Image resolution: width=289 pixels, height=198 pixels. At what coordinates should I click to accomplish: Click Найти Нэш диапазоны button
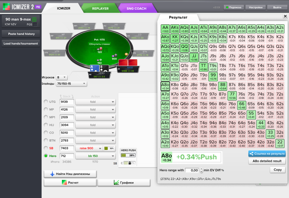(x=70, y=174)
